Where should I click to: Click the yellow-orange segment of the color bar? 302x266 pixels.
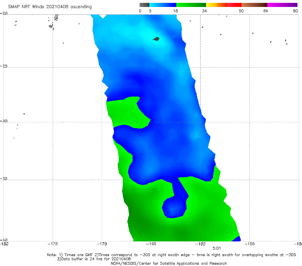tap(217, 5)
